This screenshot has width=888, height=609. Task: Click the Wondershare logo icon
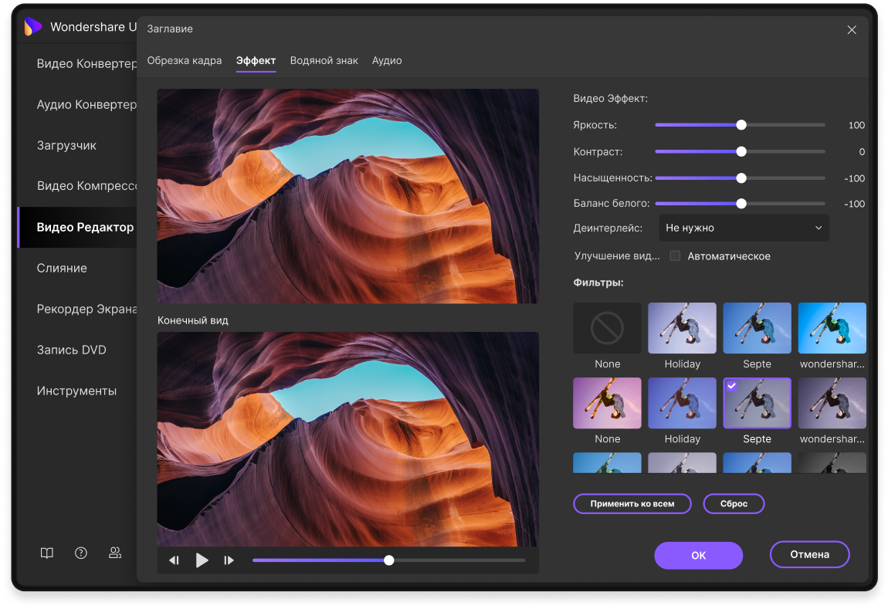(x=33, y=26)
